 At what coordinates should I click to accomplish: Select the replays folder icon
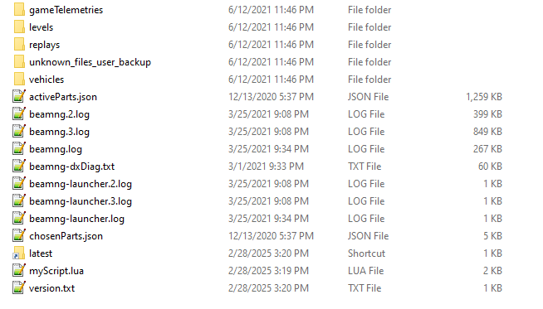coord(19,45)
